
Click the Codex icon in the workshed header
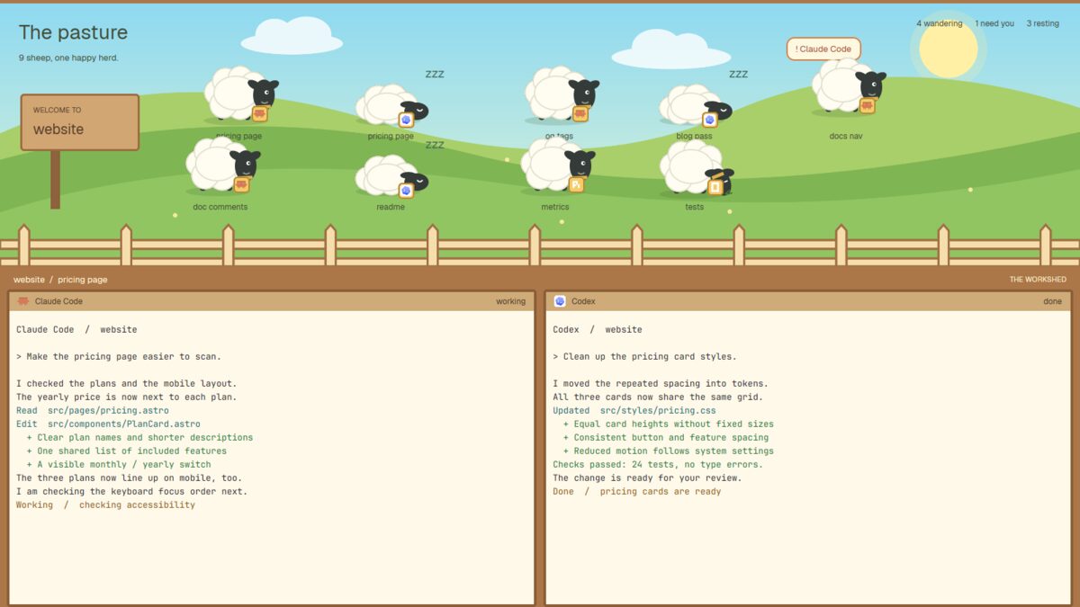tap(560, 301)
